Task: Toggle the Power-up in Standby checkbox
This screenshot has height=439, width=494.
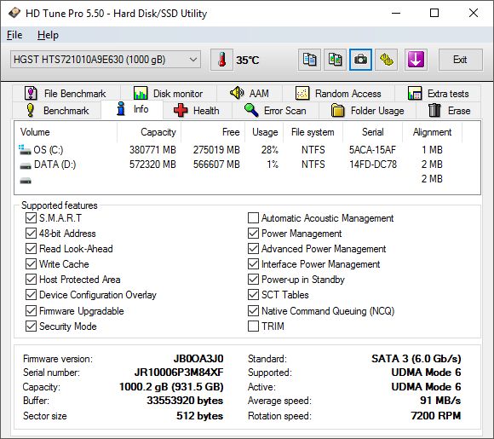Action: click(x=253, y=279)
